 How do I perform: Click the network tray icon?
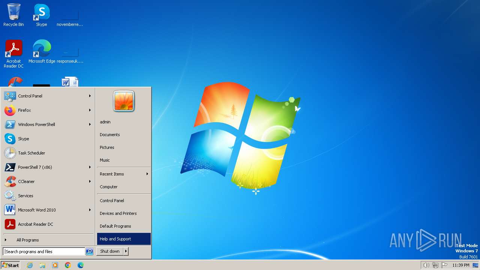coord(435,265)
